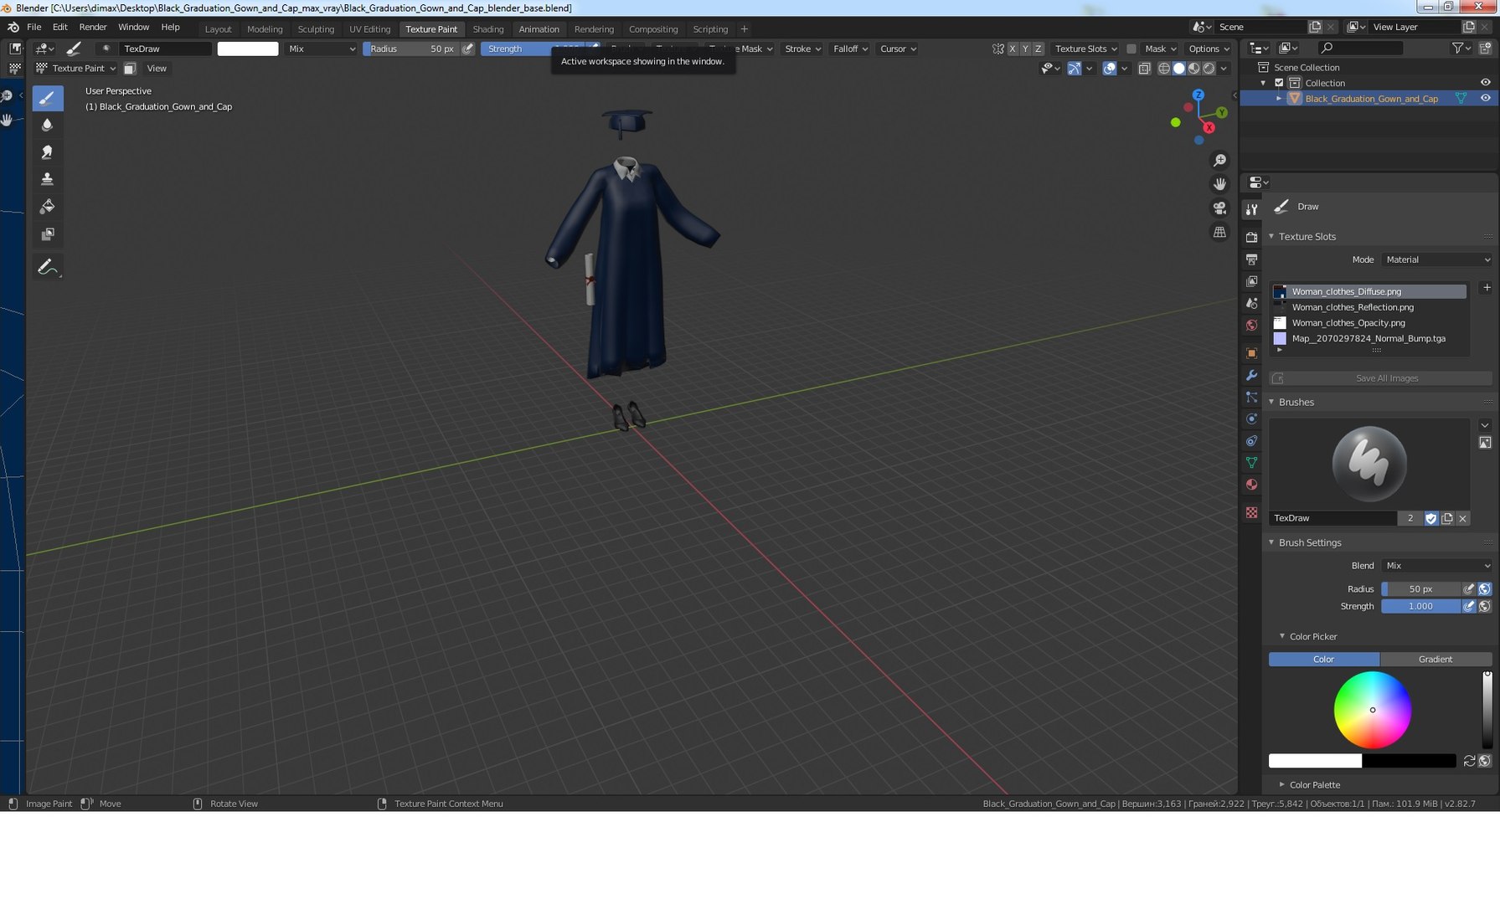Click the Gradient button in Color Picker
1500x904 pixels.
[x=1436, y=660]
